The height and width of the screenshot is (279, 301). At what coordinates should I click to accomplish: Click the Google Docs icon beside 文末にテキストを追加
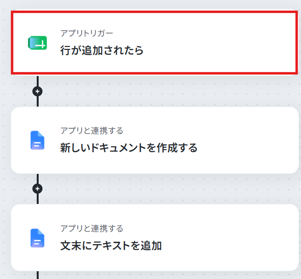pos(37,238)
